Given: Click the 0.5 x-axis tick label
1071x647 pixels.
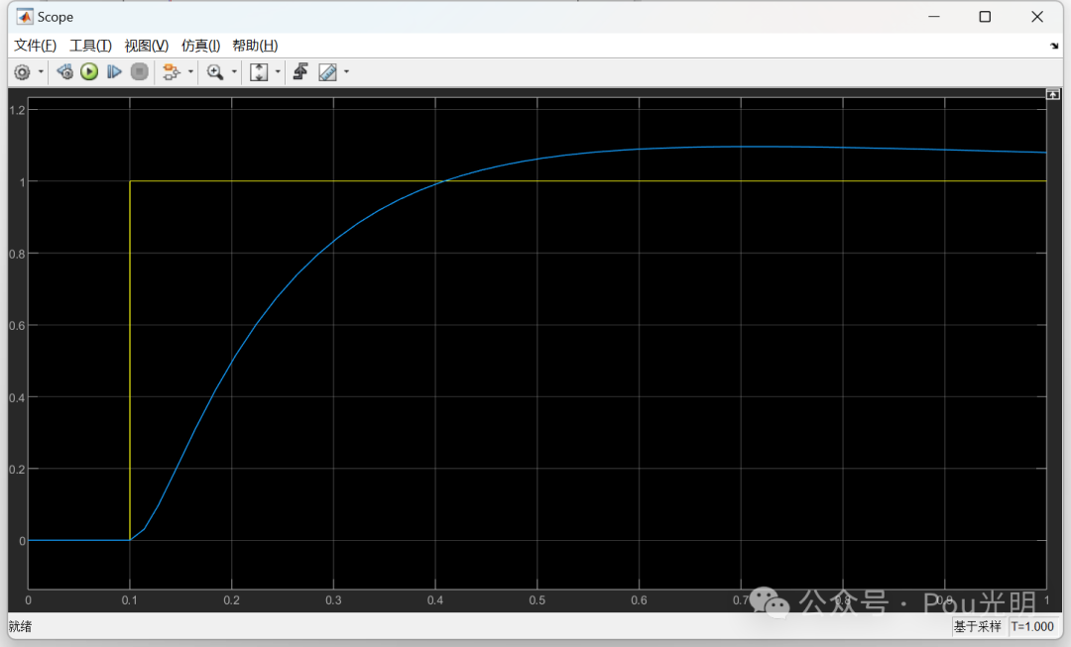Looking at the screenshot, I should [x=536, y=600].
